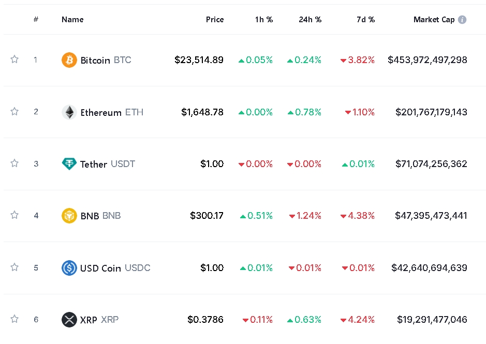The width and height of the screenshot is (486, 344).
Task: Star Ethereum as a favorite
Action: tap(14, 112)
